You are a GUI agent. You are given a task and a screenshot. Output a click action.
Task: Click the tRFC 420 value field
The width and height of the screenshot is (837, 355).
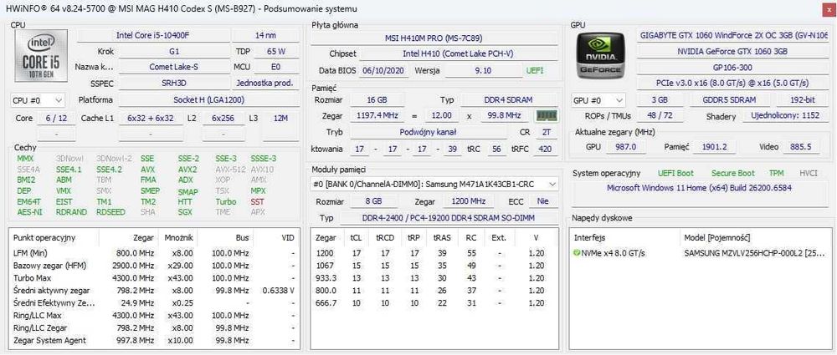pos(545,150)
